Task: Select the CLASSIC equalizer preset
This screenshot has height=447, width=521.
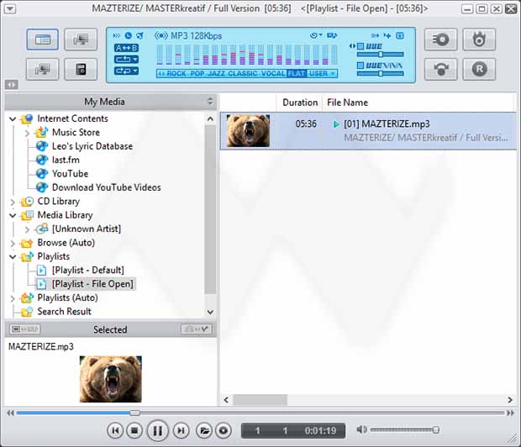Action: point(243,74)
